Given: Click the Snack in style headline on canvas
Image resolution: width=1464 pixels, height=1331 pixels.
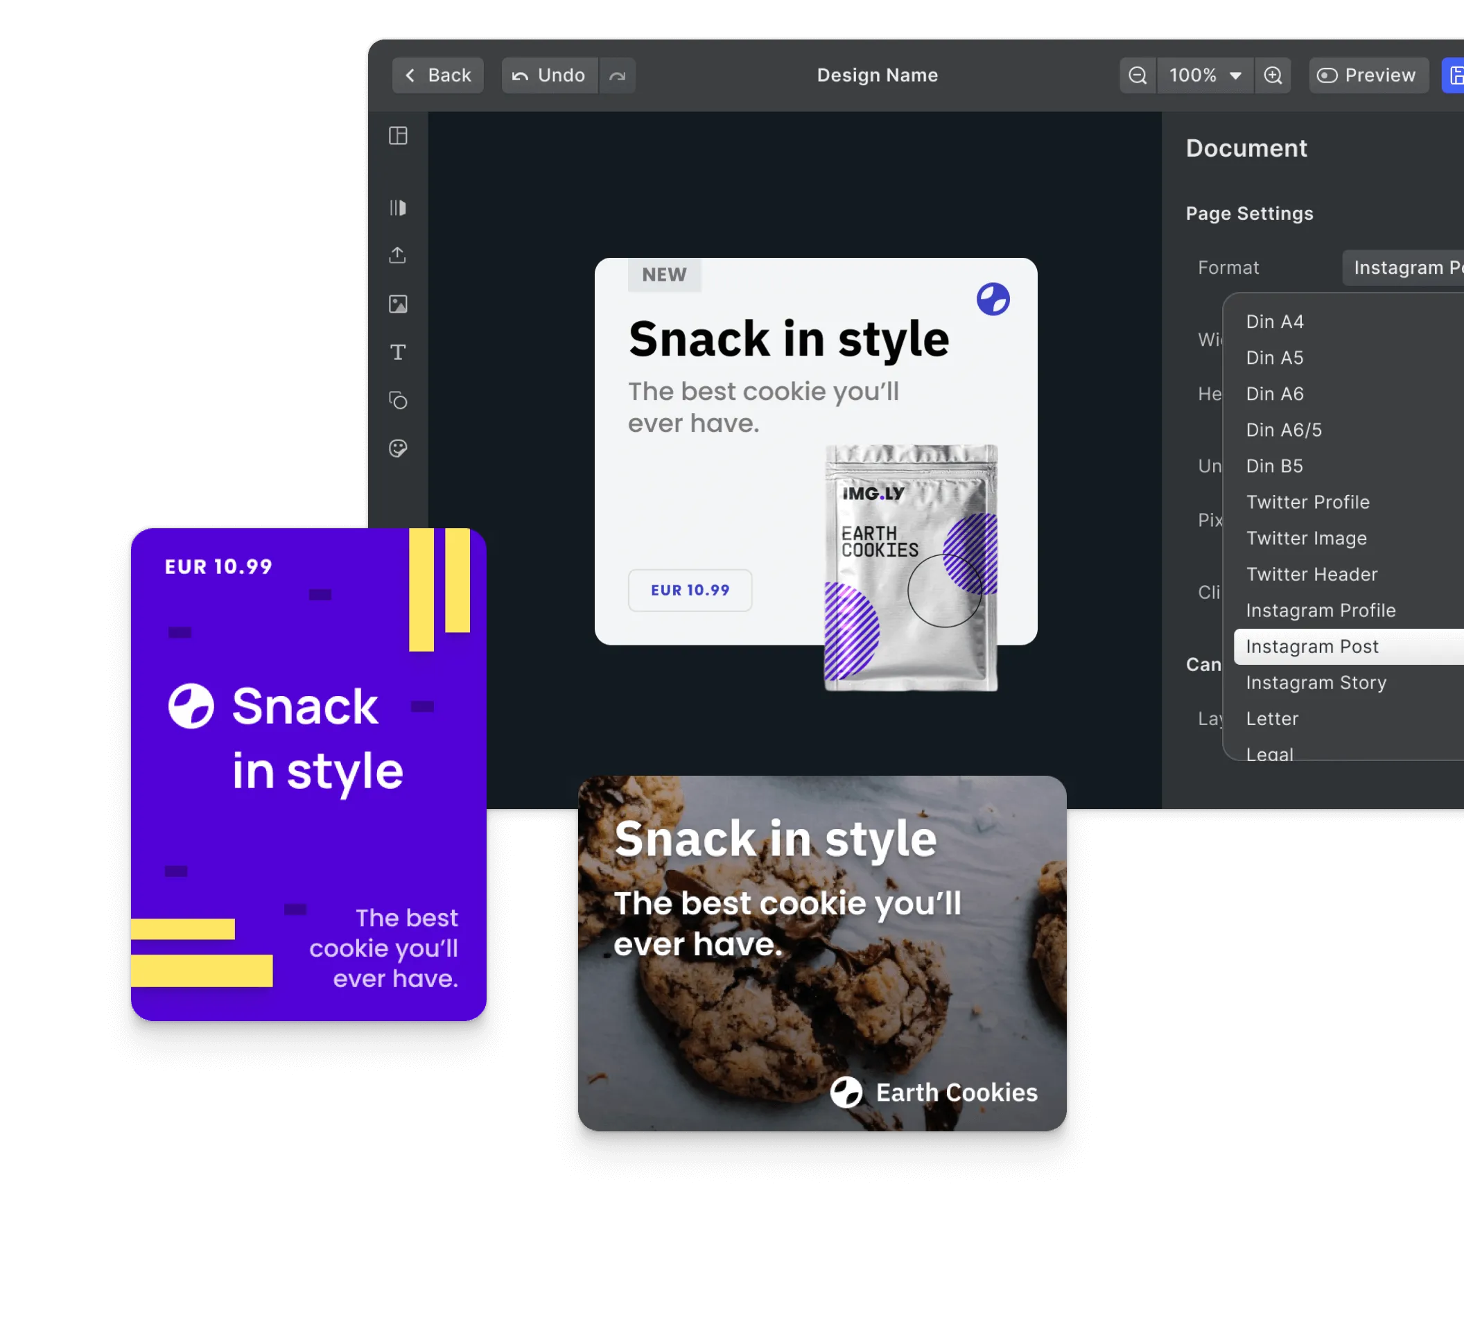Looking at the screenshot, I should click(x=789, y=339).
